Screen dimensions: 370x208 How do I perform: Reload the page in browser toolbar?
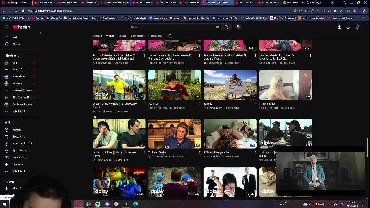(x=16, y=11)
